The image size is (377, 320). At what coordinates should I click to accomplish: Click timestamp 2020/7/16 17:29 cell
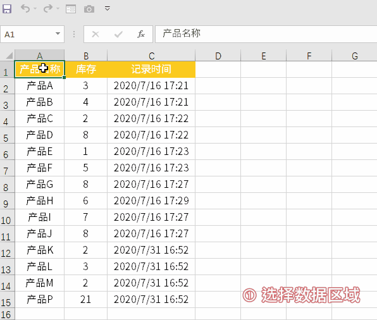(x=151, y=201)
